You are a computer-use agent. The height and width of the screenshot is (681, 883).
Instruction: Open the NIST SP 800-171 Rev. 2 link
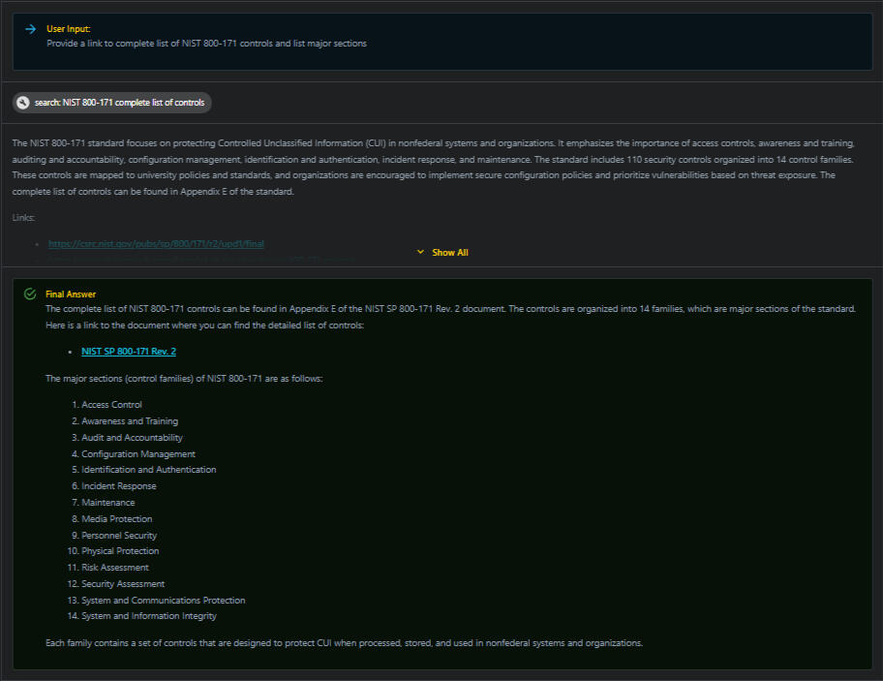(x=129, y=352)
